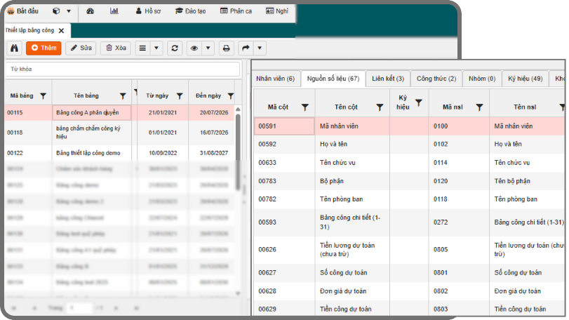Select row 00783 Bộ phận

click(409, 181)
